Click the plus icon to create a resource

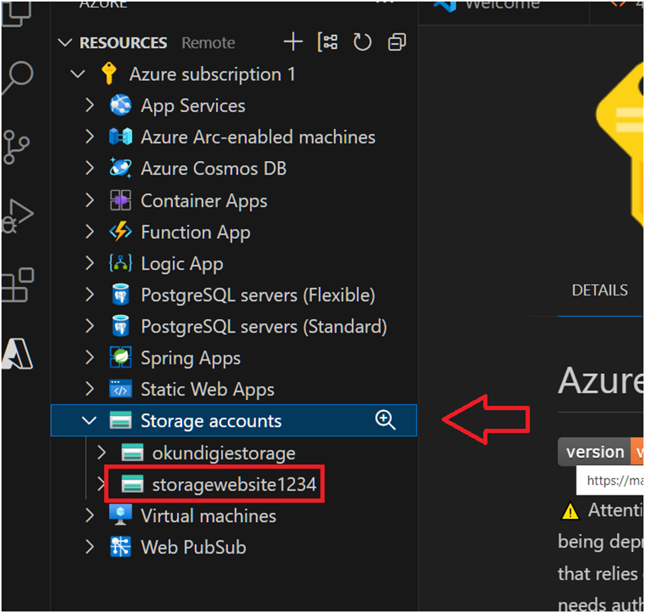coord(294,42)
